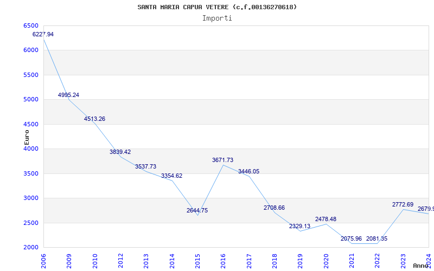Viewport: 434px width, 271px height.
Task: Select the 4995.24 data label
Action: pos(68,95)
